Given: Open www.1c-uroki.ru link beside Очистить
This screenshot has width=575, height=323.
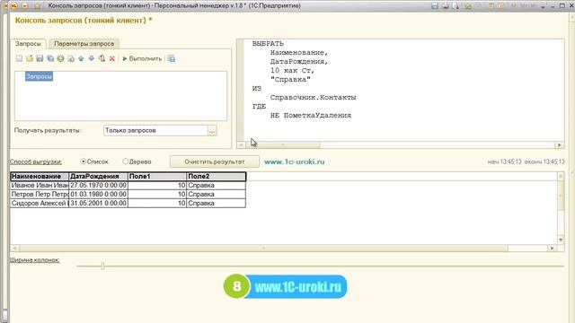Looking at the screenshot, I should pos(294,161).
